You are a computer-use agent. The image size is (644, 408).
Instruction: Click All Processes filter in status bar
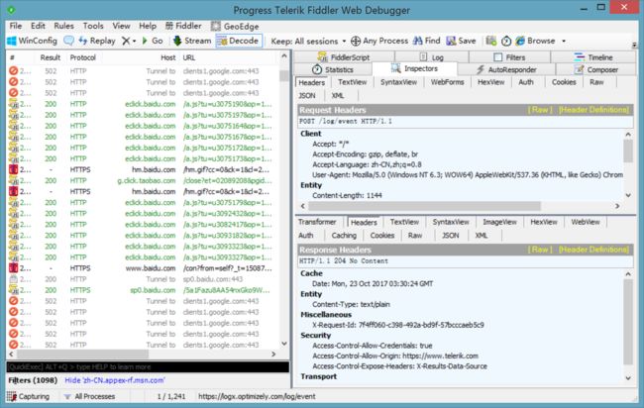pyautogui.click(x=89, y=396)
